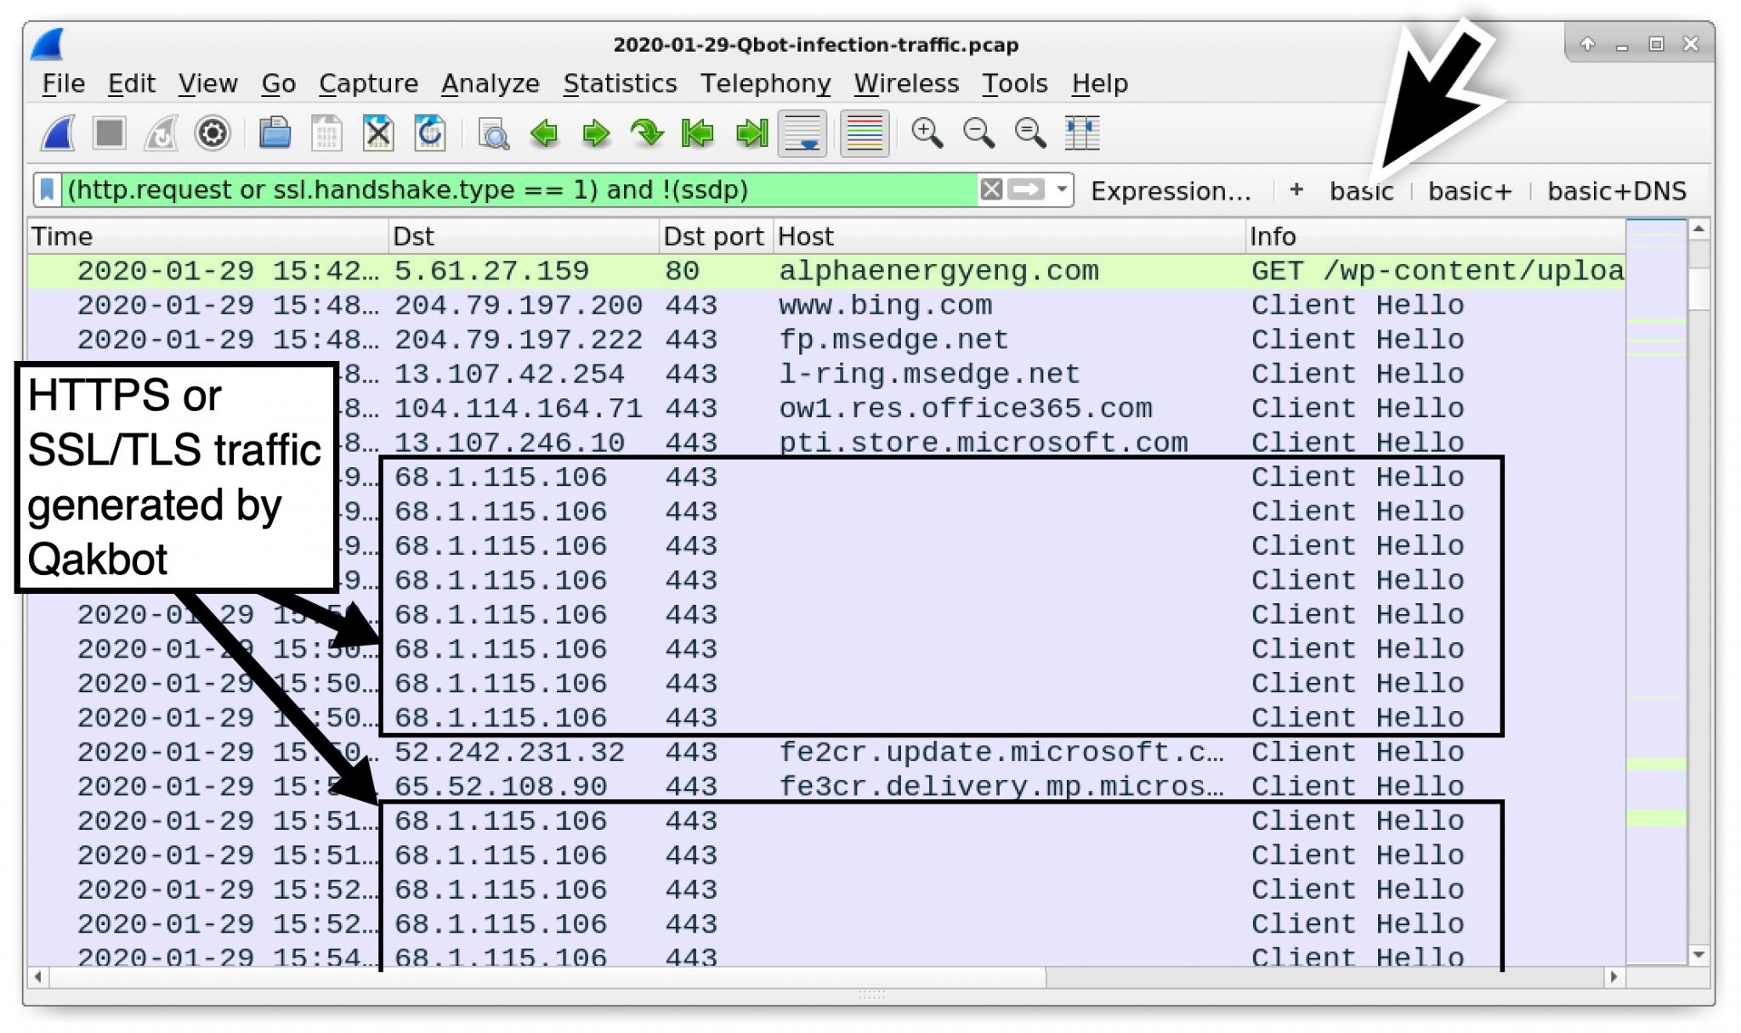
Task: Toggle auto-scroll during live capture
Action: tap(803, 133)
